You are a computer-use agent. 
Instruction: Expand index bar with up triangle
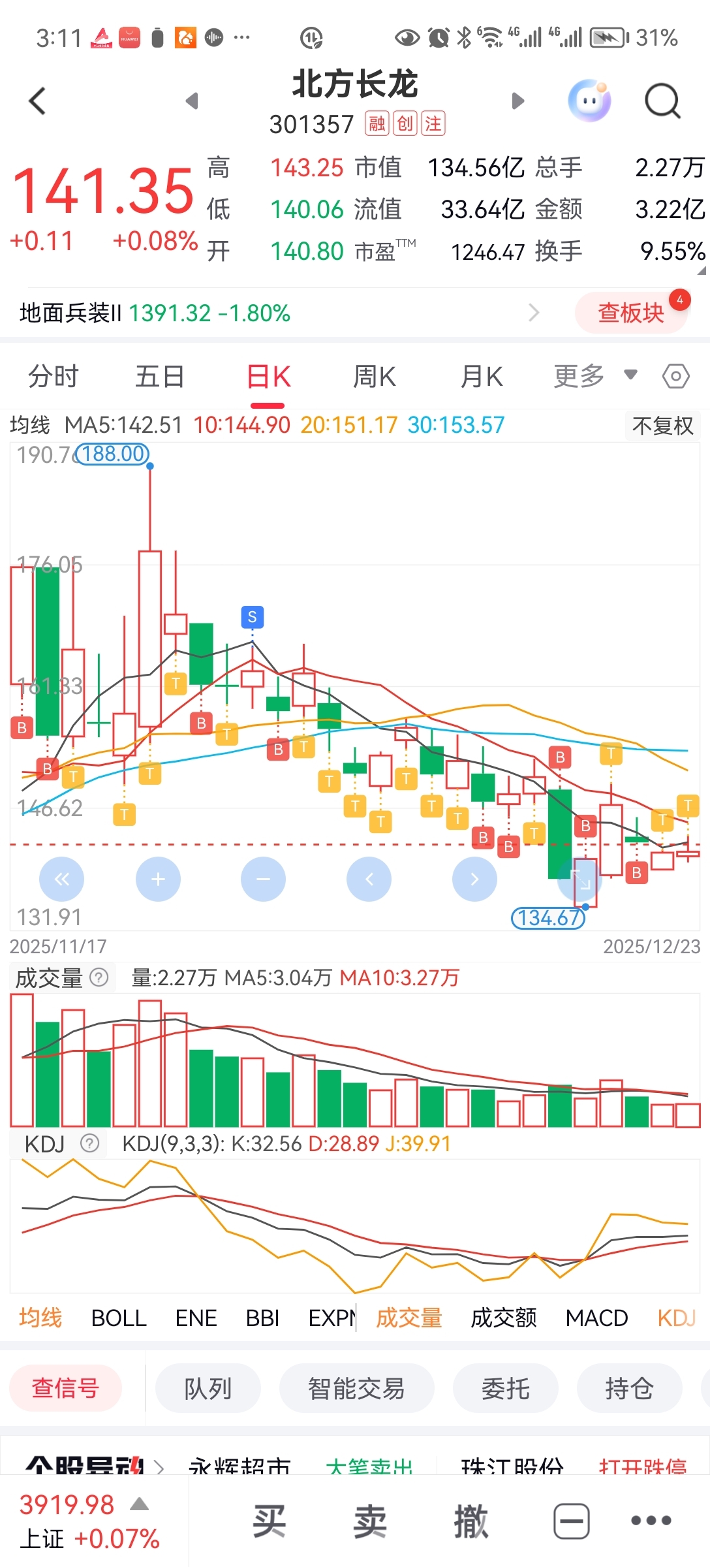139,1504
